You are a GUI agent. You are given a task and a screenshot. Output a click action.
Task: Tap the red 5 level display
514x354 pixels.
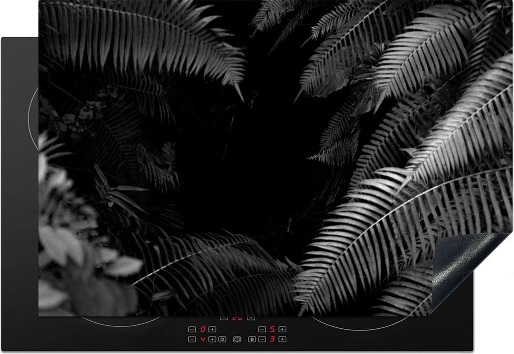click(x=272, y=329)
